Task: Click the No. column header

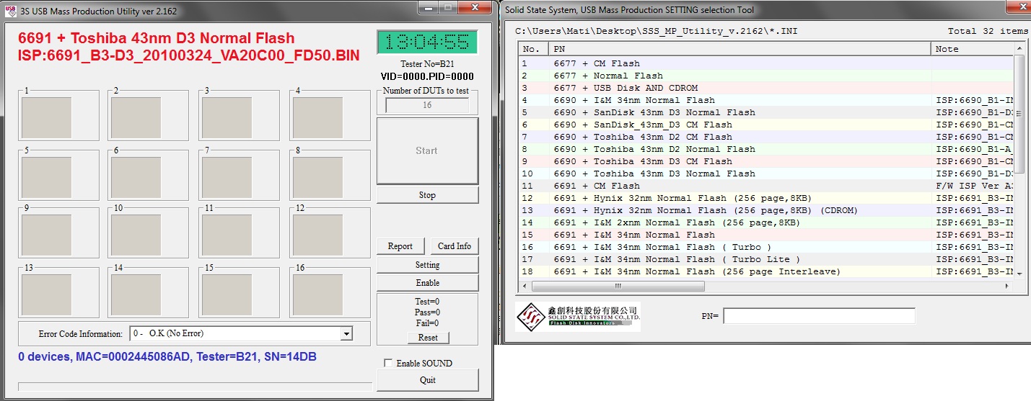Action: pos(533,49)
